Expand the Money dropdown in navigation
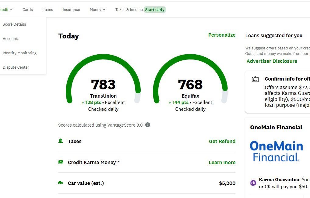 (97, 9)
